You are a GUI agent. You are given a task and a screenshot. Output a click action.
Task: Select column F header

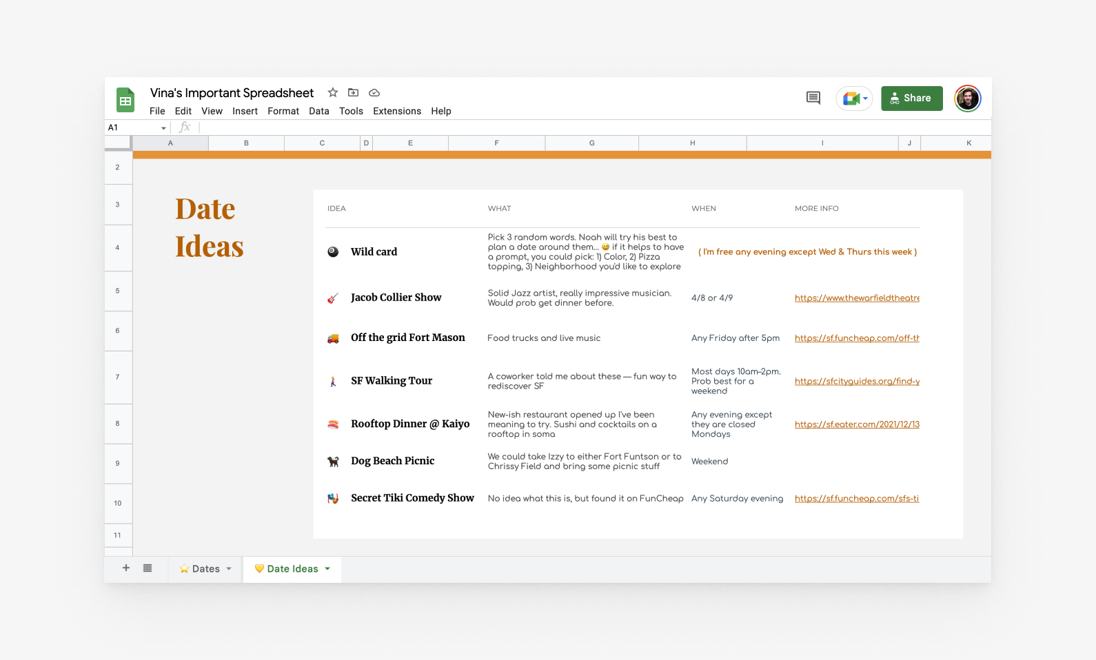(x=496, y=143)
